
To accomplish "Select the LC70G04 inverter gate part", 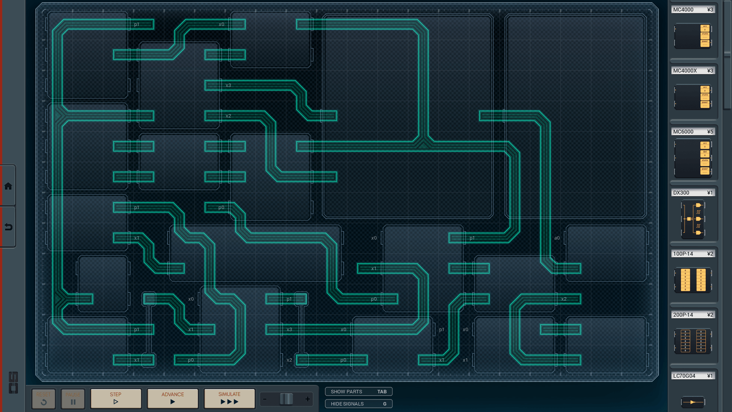I will click(x=693, y=402).
